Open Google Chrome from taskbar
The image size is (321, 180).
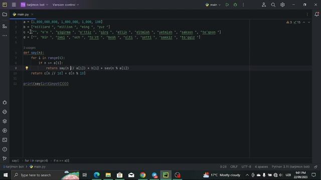coord(142,175)
